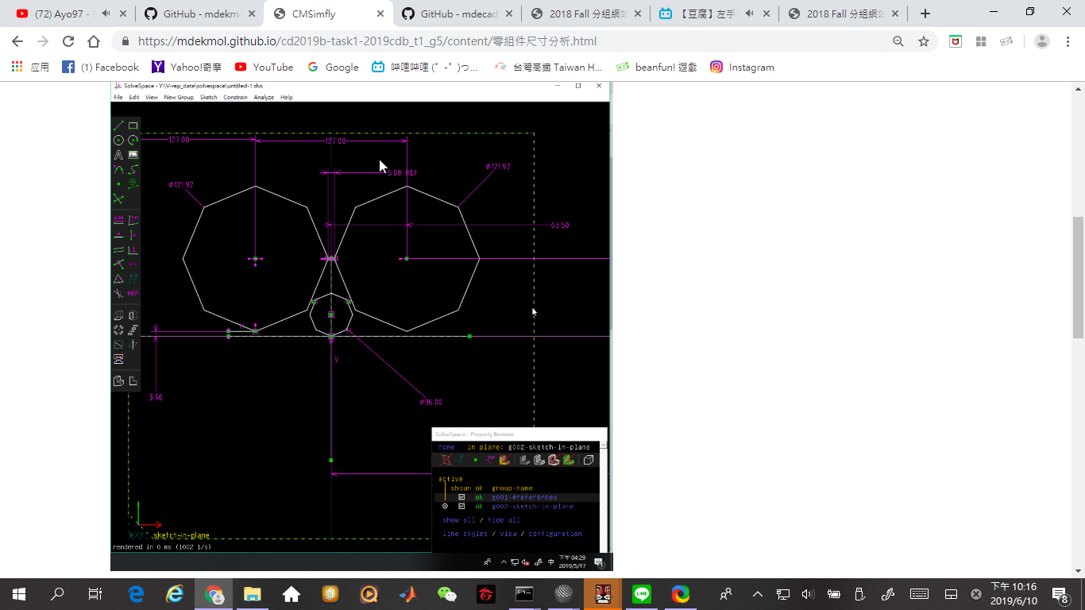Open the Instagram bookmark
The height and width of the screenshot is (610, 1085).
pos(742,67)
